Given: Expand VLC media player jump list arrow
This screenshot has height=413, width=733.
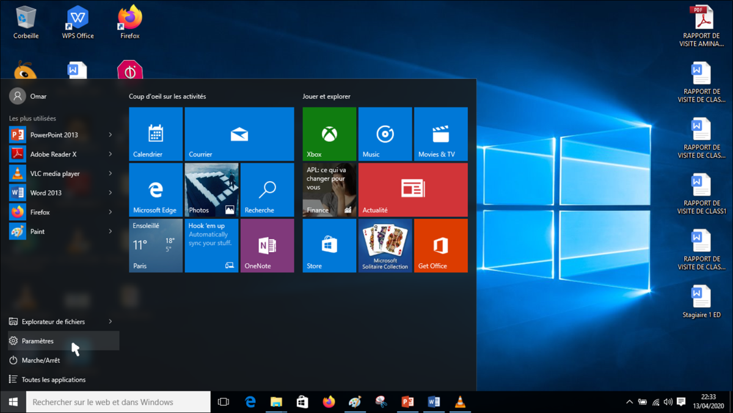Looking at the screenshot, I should (111, 174).
